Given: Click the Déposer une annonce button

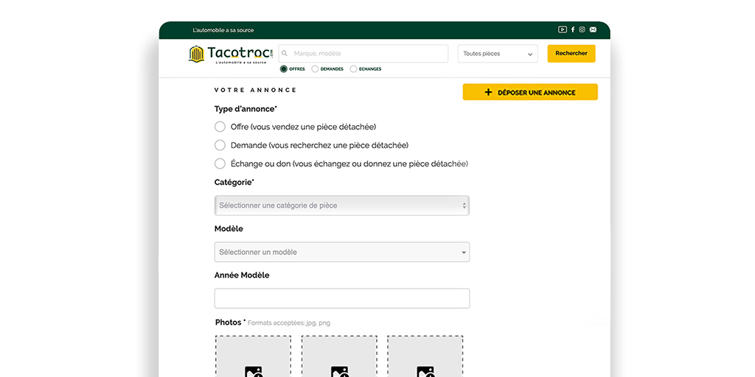Looking at the screenshot, I should coord(530,92).
